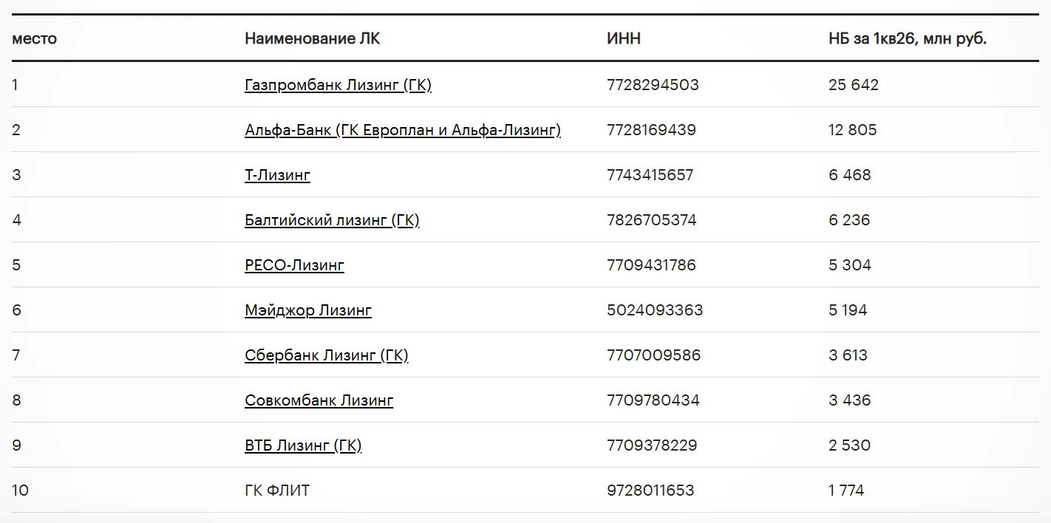Viewport: 1051px width, 523px height.
Task: Follow the РЕСО-Лизинг link
Action: (294, 265)
